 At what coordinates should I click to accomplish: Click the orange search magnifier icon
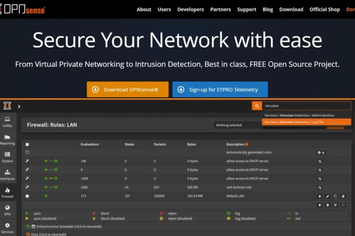click(x=257, y=106)
